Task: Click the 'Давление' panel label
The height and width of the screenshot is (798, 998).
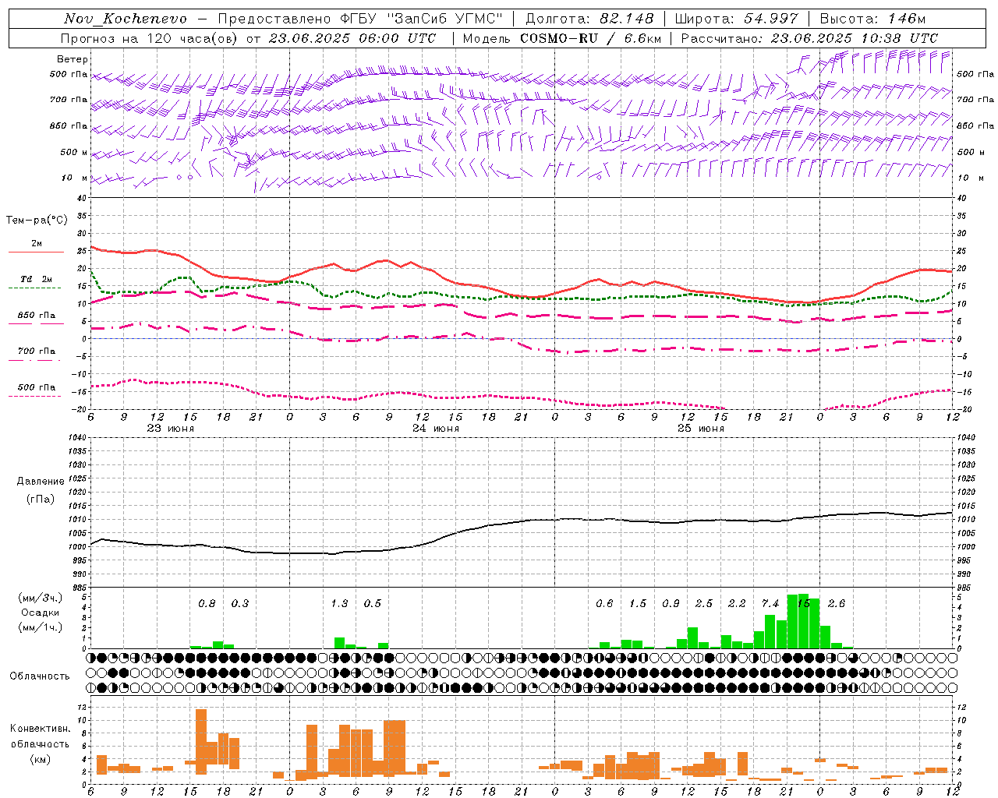Action: (40, 482)
